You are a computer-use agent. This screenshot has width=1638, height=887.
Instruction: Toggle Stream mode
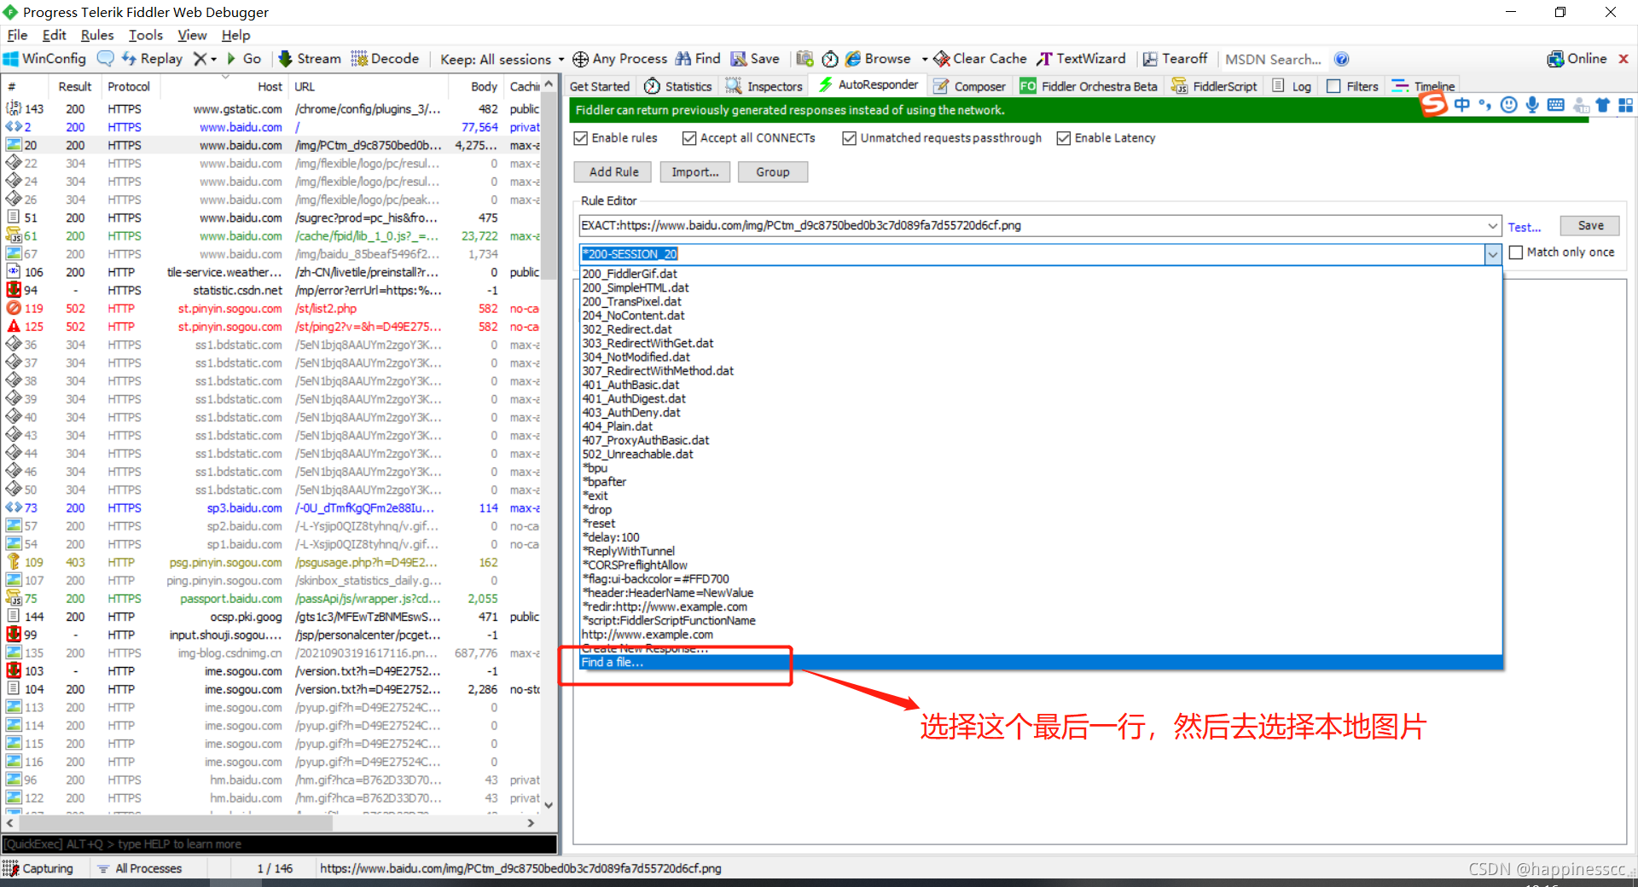[310, 59]
